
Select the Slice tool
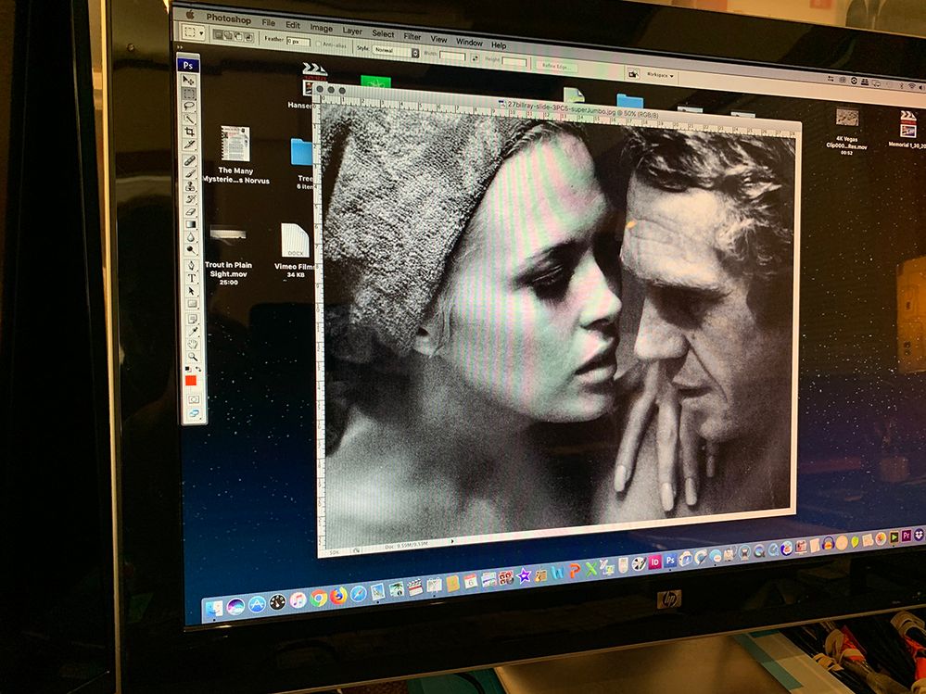point(190,144)
